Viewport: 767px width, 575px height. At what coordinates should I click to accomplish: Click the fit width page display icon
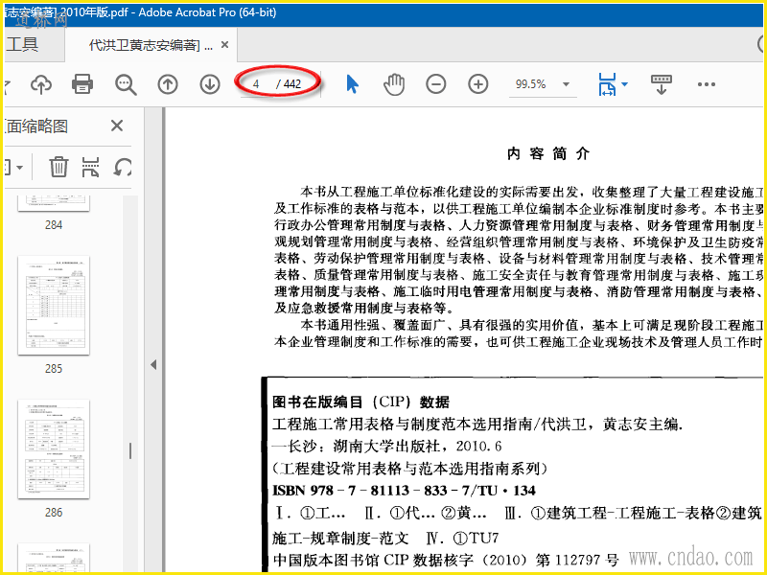(607, 84)
